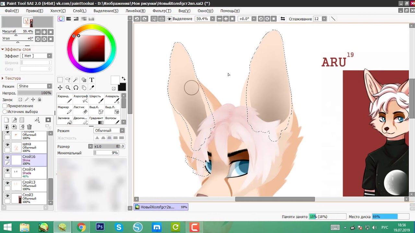Viewport: 415px width, 233px height.
Task: Toggle lock transparency pixels icon in Замок
Action: click(20, 100)
